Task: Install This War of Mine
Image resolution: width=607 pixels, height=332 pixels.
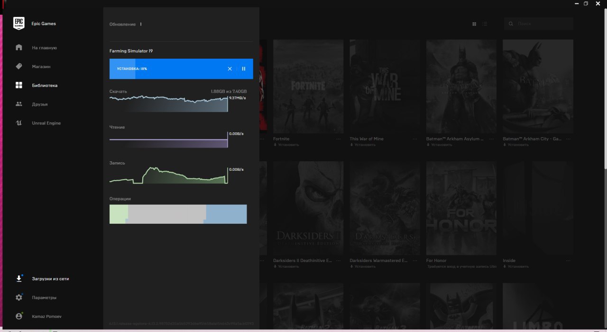Action: [x=363, y=145]
